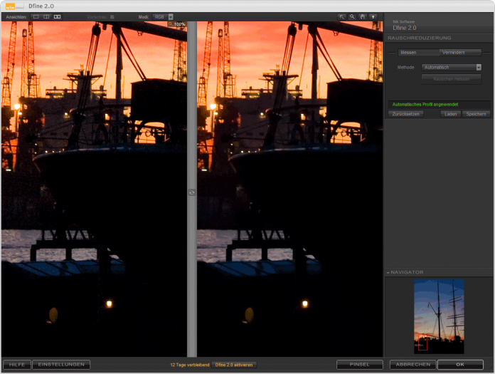Select the arrow selection tool
The height and width of the screenshot is (374, 495).
[x=341, y=16]
